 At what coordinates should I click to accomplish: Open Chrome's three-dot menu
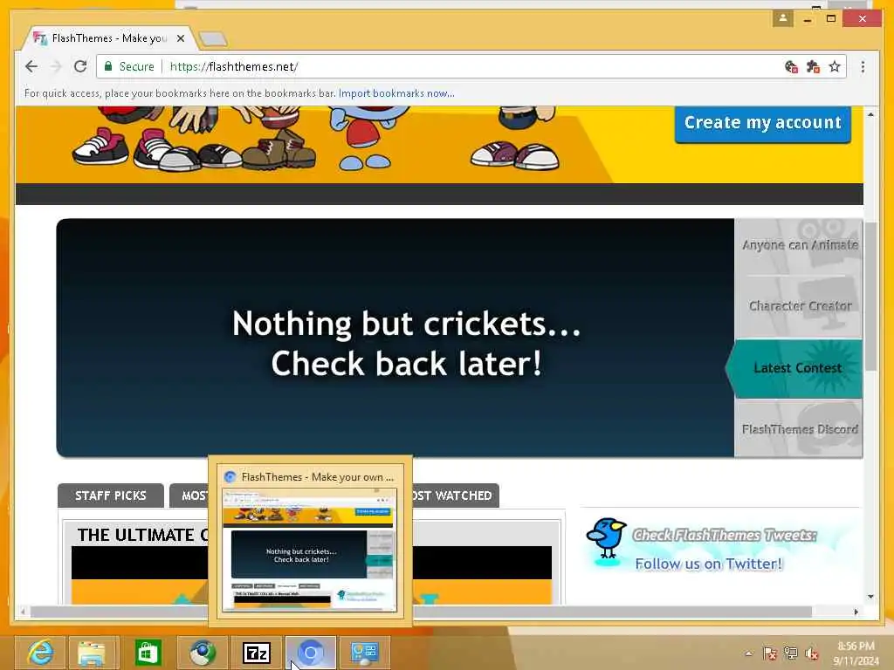(863, 66)
